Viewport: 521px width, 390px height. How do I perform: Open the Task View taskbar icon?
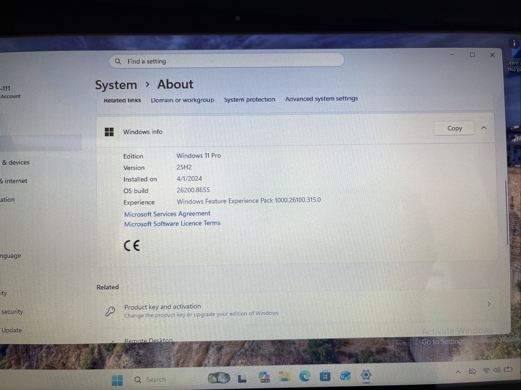pos(242,378)
